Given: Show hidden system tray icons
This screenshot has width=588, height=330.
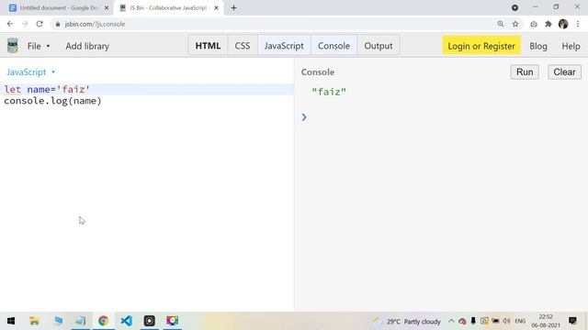Looking at the screenshot, I should pos(451,321).
